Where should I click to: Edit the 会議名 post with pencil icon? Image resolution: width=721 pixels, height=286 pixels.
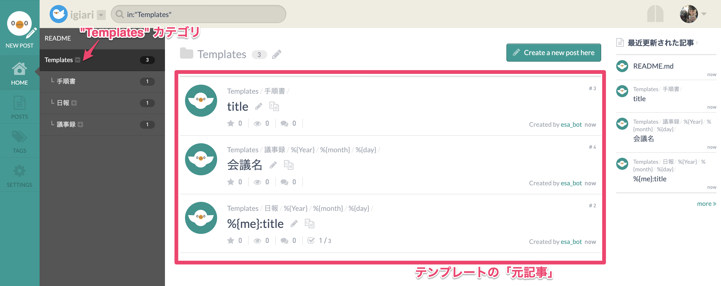[273, 165]
